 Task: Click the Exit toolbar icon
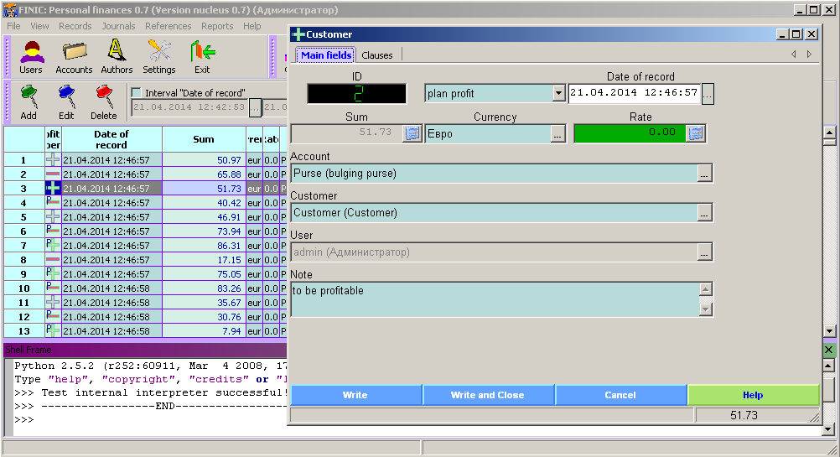pyautogui.click(x=202, y=56)
